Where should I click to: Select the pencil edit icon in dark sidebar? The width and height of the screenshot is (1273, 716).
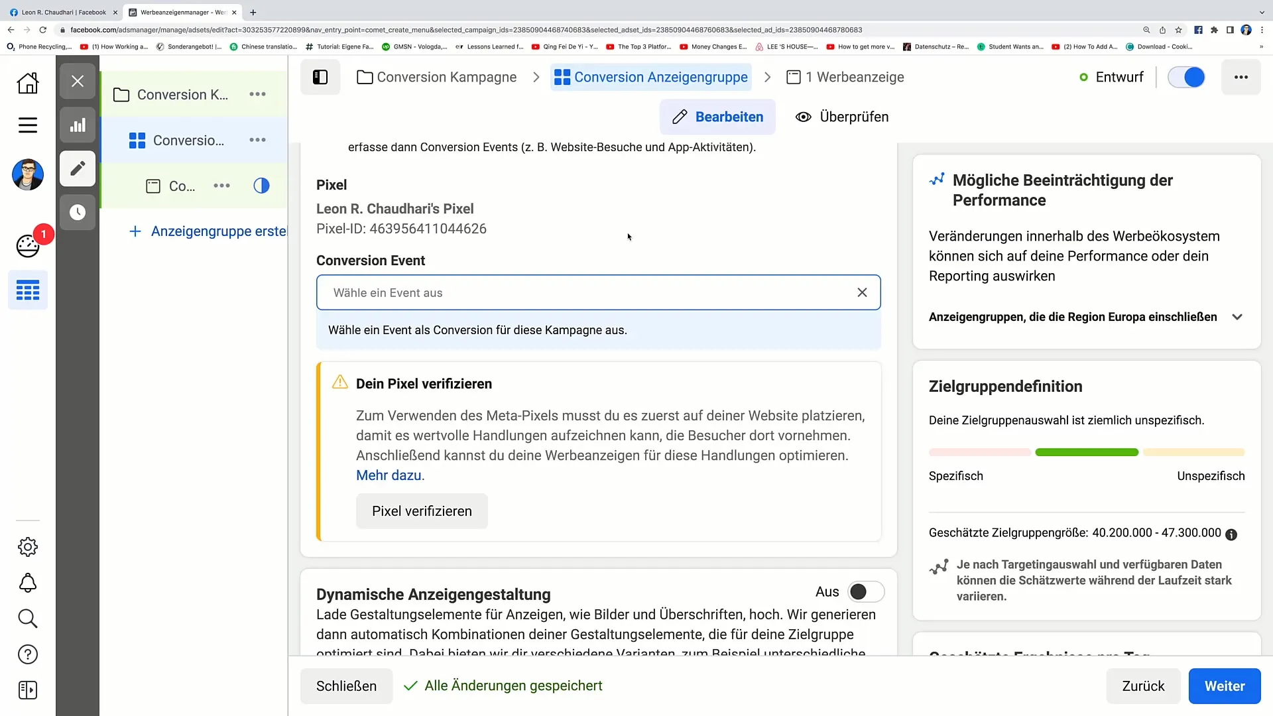(78, 168)
